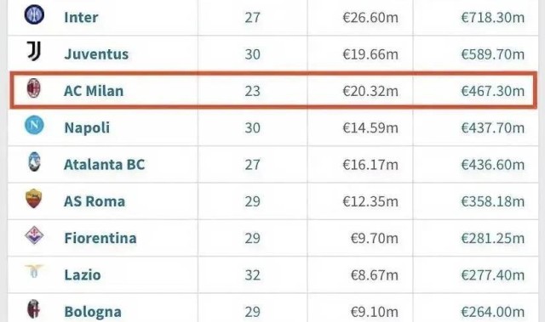Image resolution: width=545 pixels, height=322 pixels.
Task: Open the Bologna club link
Action: coord(93,312)
